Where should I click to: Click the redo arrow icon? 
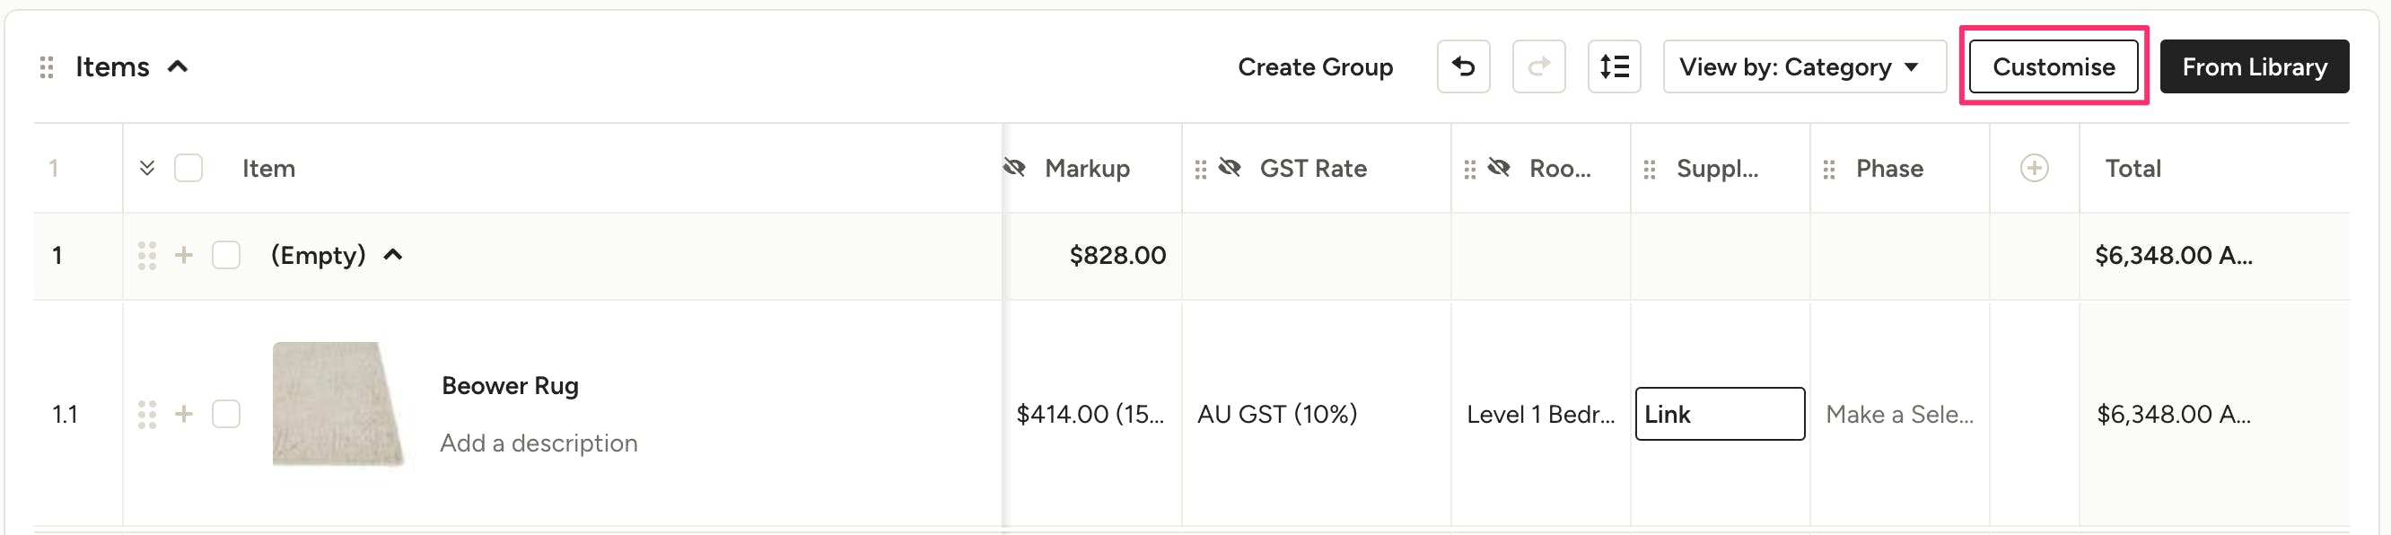tap(1538, 66)
